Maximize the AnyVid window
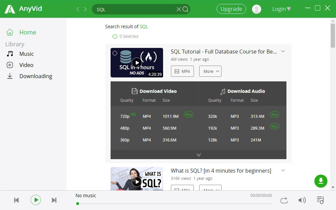Image resolution: width=336 pixels, height=210 pixels. click(x=318, y=8)
